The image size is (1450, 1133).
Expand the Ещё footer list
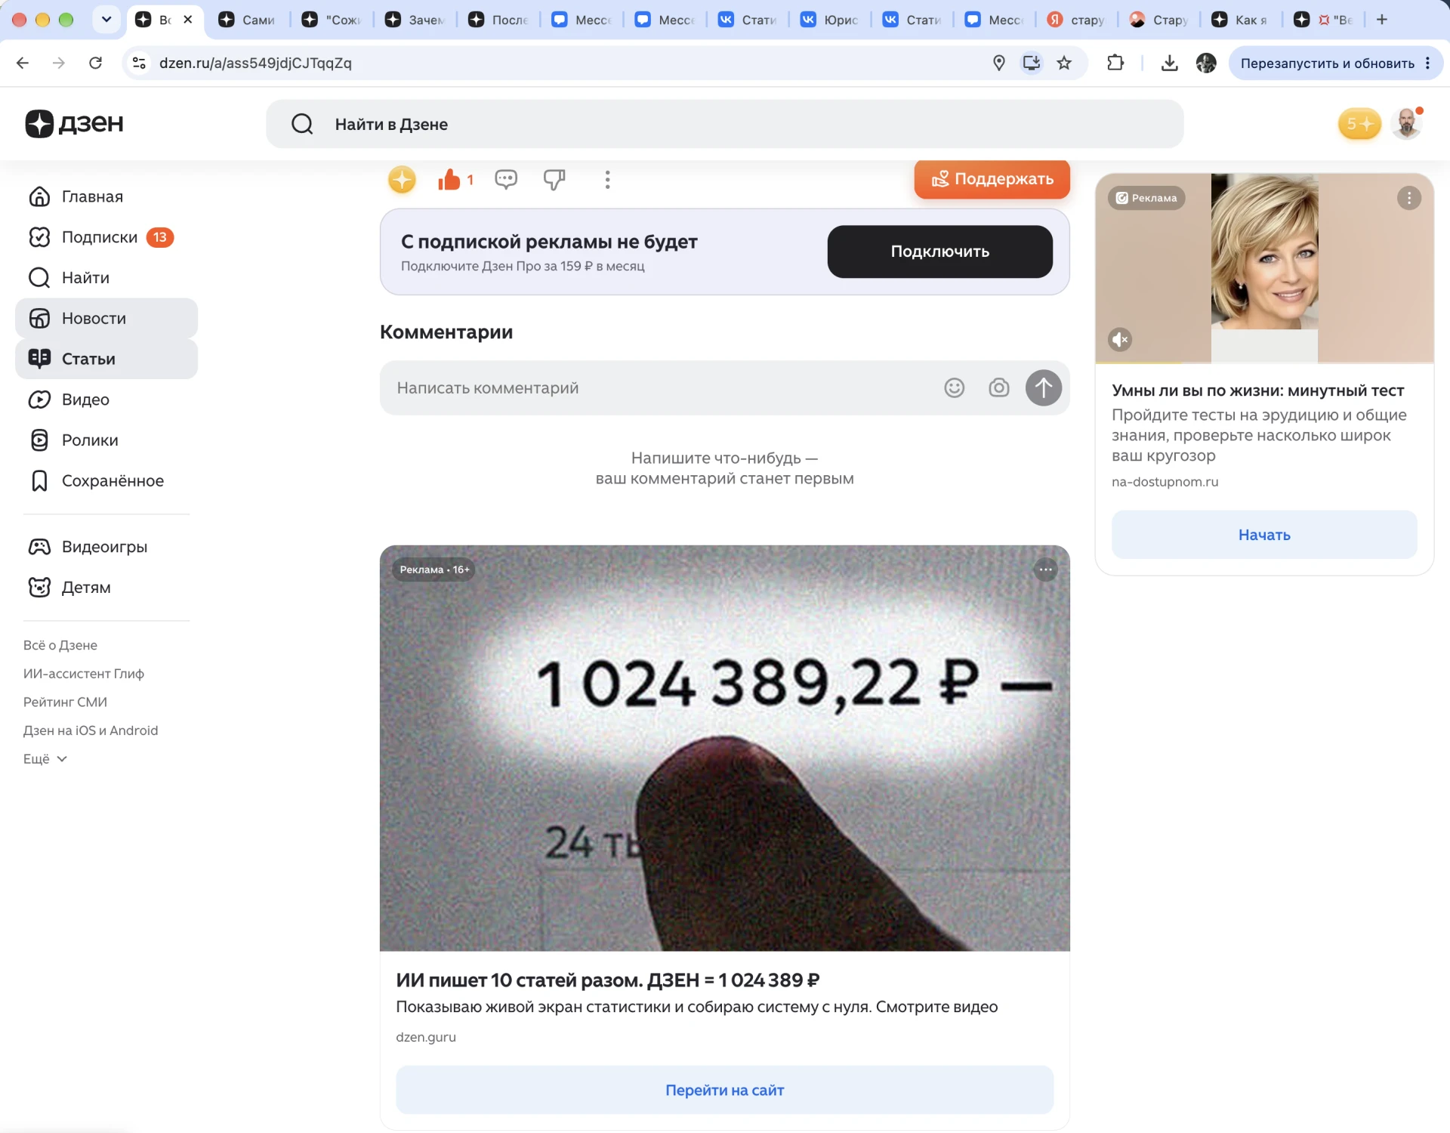[45, 759]
